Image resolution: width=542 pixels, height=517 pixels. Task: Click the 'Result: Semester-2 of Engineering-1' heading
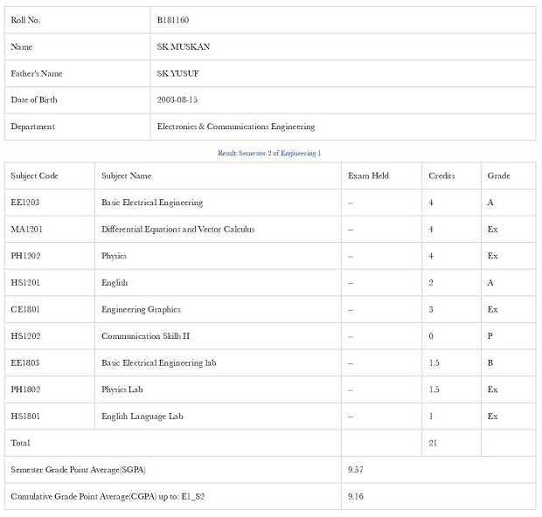point(269,153)
